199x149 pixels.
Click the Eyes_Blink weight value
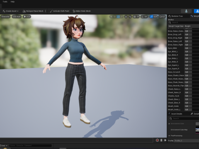pos(188,48)
